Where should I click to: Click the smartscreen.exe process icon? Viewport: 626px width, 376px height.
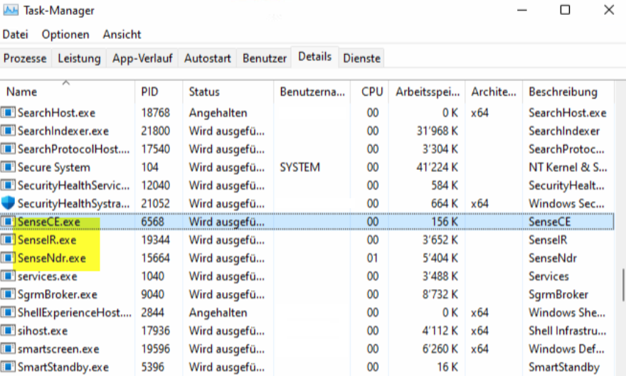8,349
